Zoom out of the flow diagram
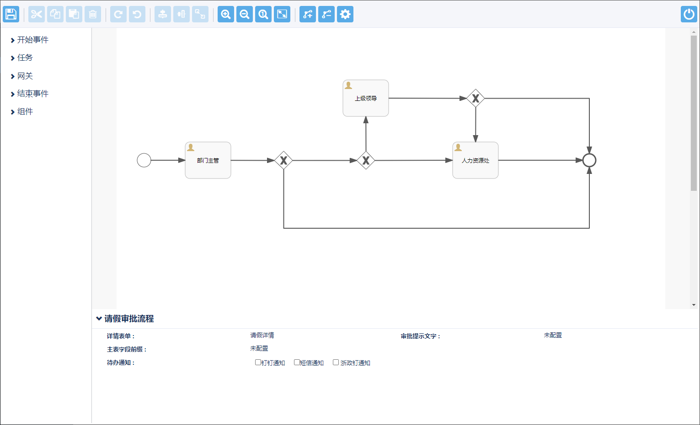The image size is (700, 425). 245,14
